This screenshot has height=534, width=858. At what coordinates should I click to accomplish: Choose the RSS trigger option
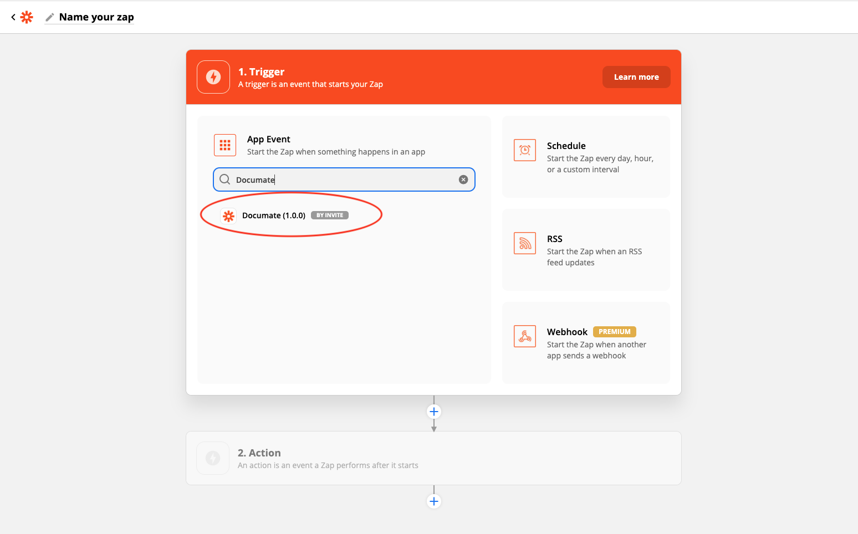(586, 250)
